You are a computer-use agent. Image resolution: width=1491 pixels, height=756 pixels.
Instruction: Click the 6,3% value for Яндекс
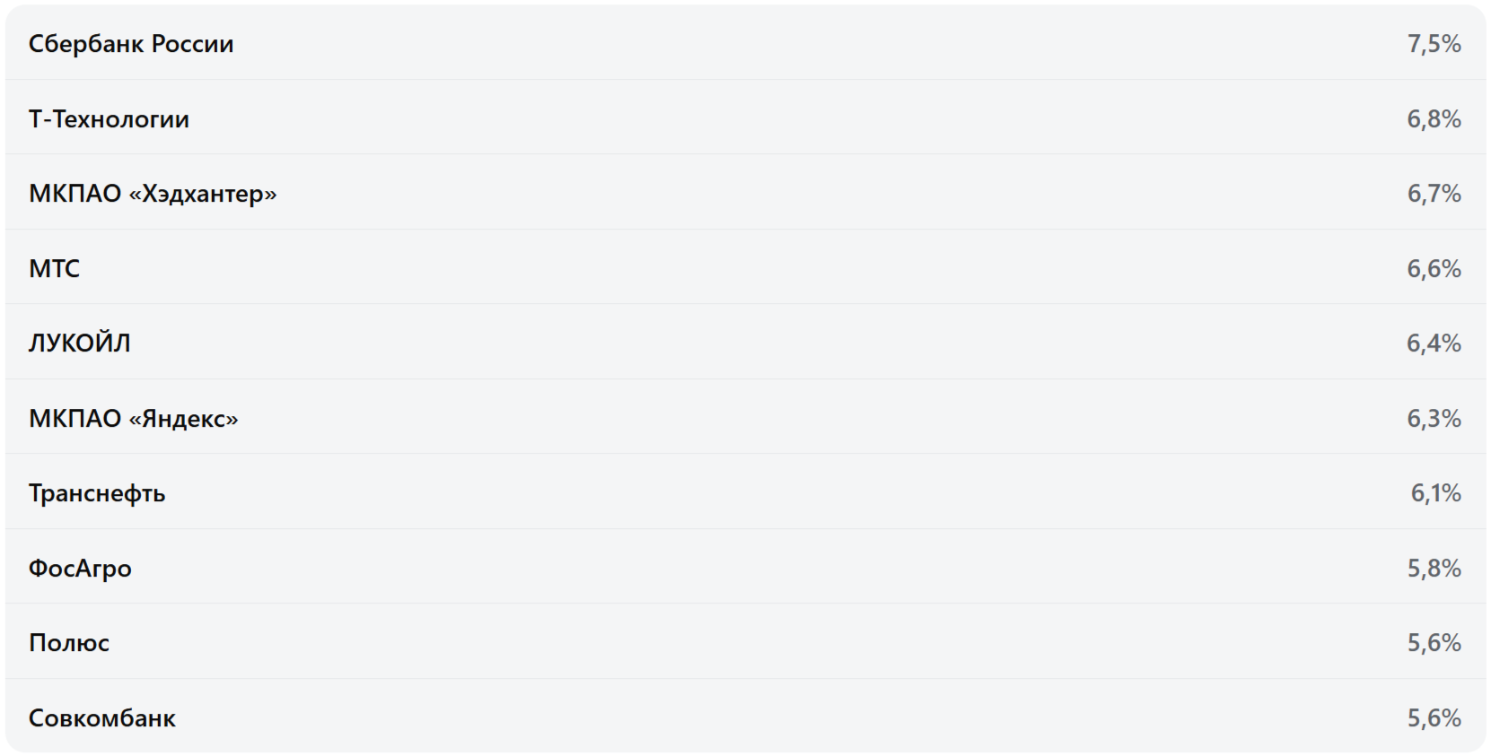pos(1434,419)
